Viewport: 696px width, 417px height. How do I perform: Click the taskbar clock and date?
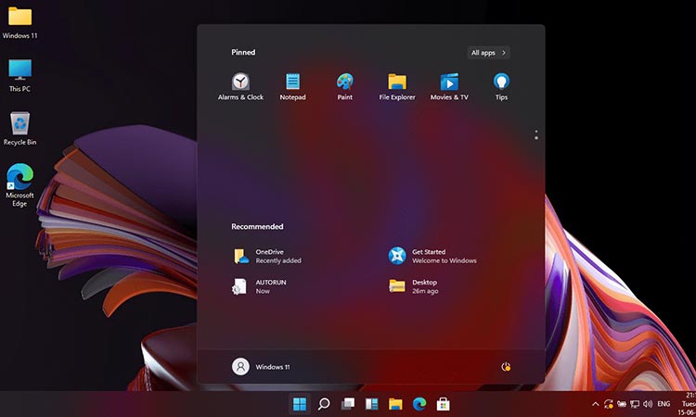689,404
